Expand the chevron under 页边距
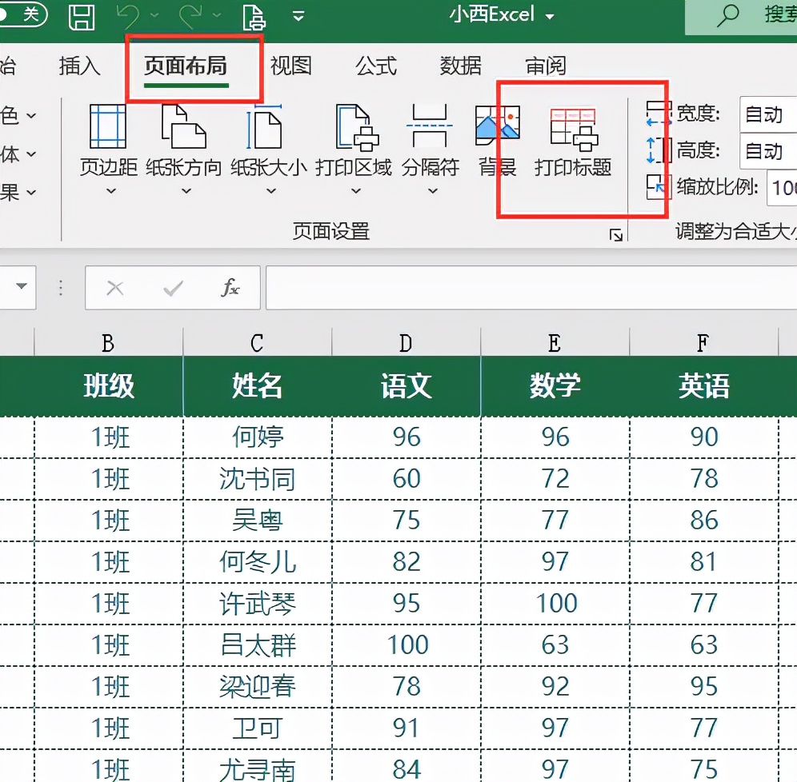Screen dimensions: 797x782 pos(110,191)
